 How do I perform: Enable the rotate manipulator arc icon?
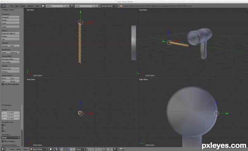(71, 149)
